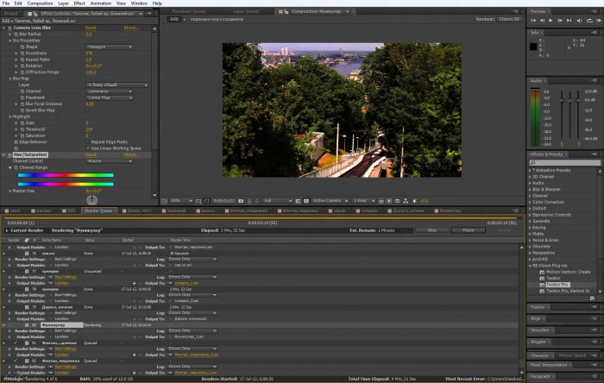Collapse the Iris Properties group
Viewport: 604px width, 383px height.
pyautogui.click(x=10, y=41)
